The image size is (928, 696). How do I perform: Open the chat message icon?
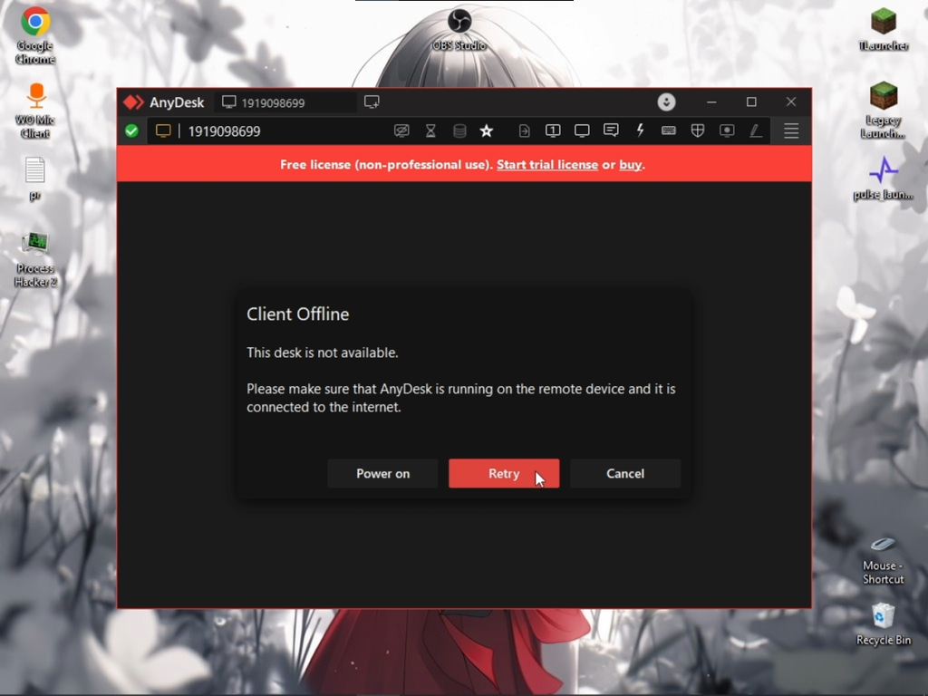click(611, 130)
